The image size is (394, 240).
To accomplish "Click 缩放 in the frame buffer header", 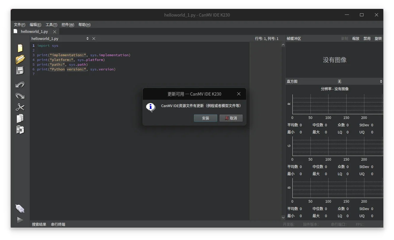I will 356,38.
